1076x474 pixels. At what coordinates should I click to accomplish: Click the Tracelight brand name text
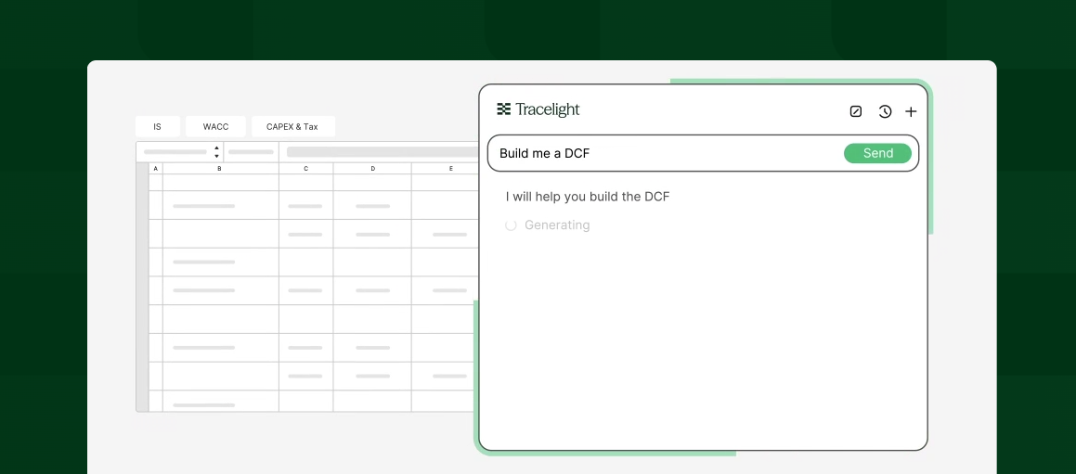548,109
